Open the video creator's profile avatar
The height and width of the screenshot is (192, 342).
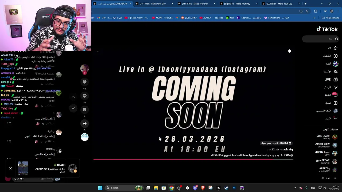pos(84,68)
